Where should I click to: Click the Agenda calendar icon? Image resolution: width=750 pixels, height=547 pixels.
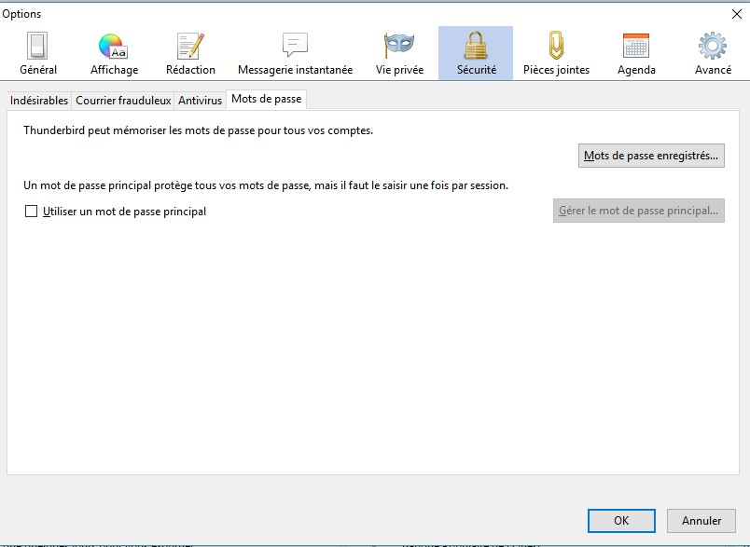tap(635, 49)
